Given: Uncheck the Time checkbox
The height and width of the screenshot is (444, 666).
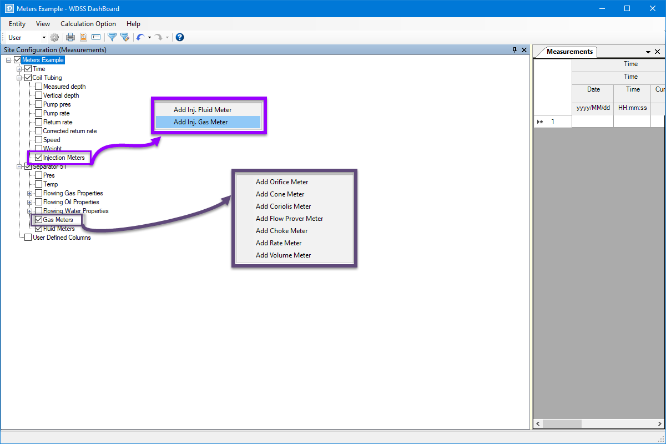Looking at the screenshot, I should tap(28, 69).
